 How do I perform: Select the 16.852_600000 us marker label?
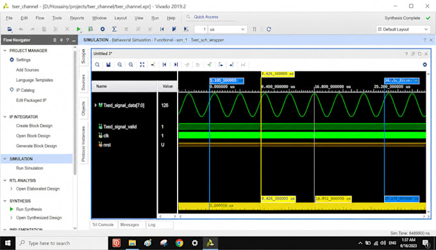(x=333, y=199)
